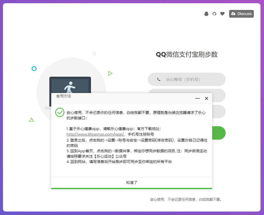Click the QQ微信支付宝刷步数 page heading
Viewport: 264px width, 215px height.
[187, 55]
